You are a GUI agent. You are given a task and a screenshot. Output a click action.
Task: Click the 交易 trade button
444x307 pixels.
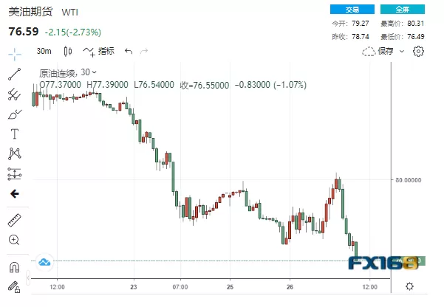coord(352,10)
